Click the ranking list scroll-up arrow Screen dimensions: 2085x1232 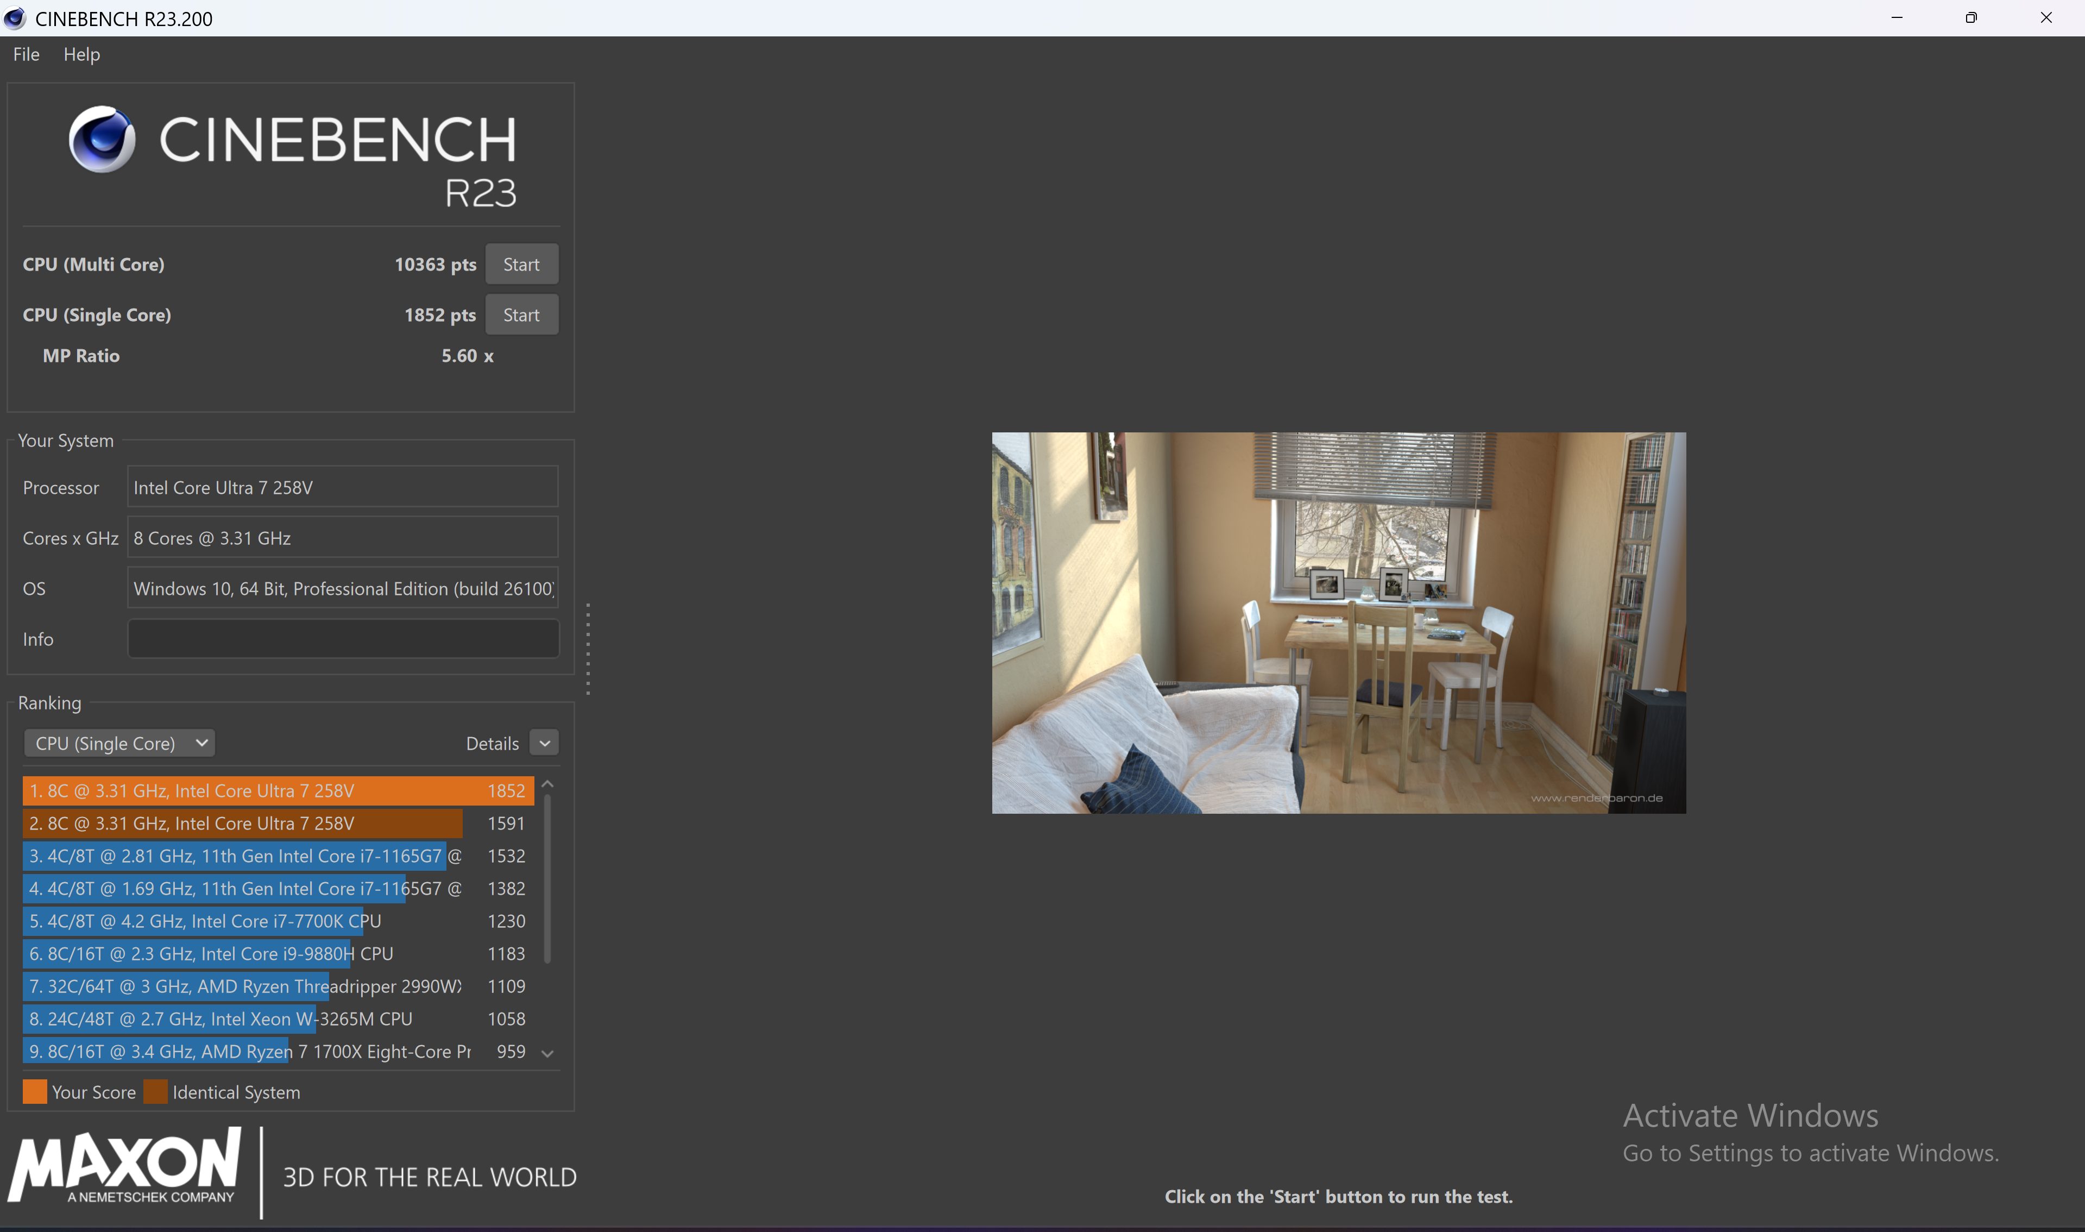point(547,784)
